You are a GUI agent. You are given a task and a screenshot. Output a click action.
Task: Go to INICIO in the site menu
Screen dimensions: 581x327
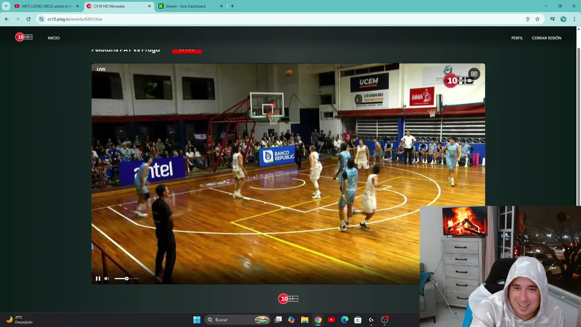[x=54, y=38]
